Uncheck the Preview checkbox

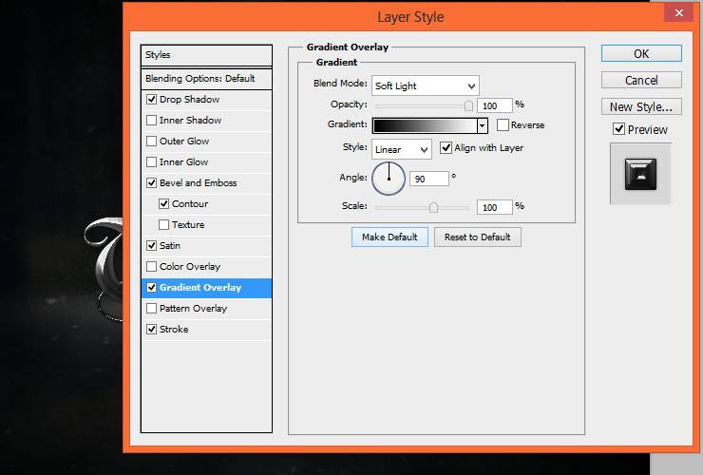click(618, 129)
